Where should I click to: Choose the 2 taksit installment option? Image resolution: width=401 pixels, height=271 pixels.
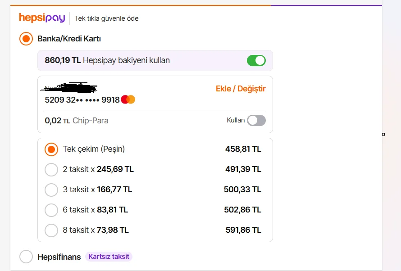pos(51,169)
